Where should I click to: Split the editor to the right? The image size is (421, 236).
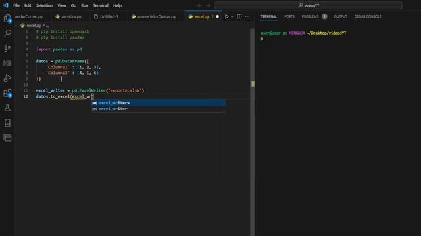(x=239, y=16)
